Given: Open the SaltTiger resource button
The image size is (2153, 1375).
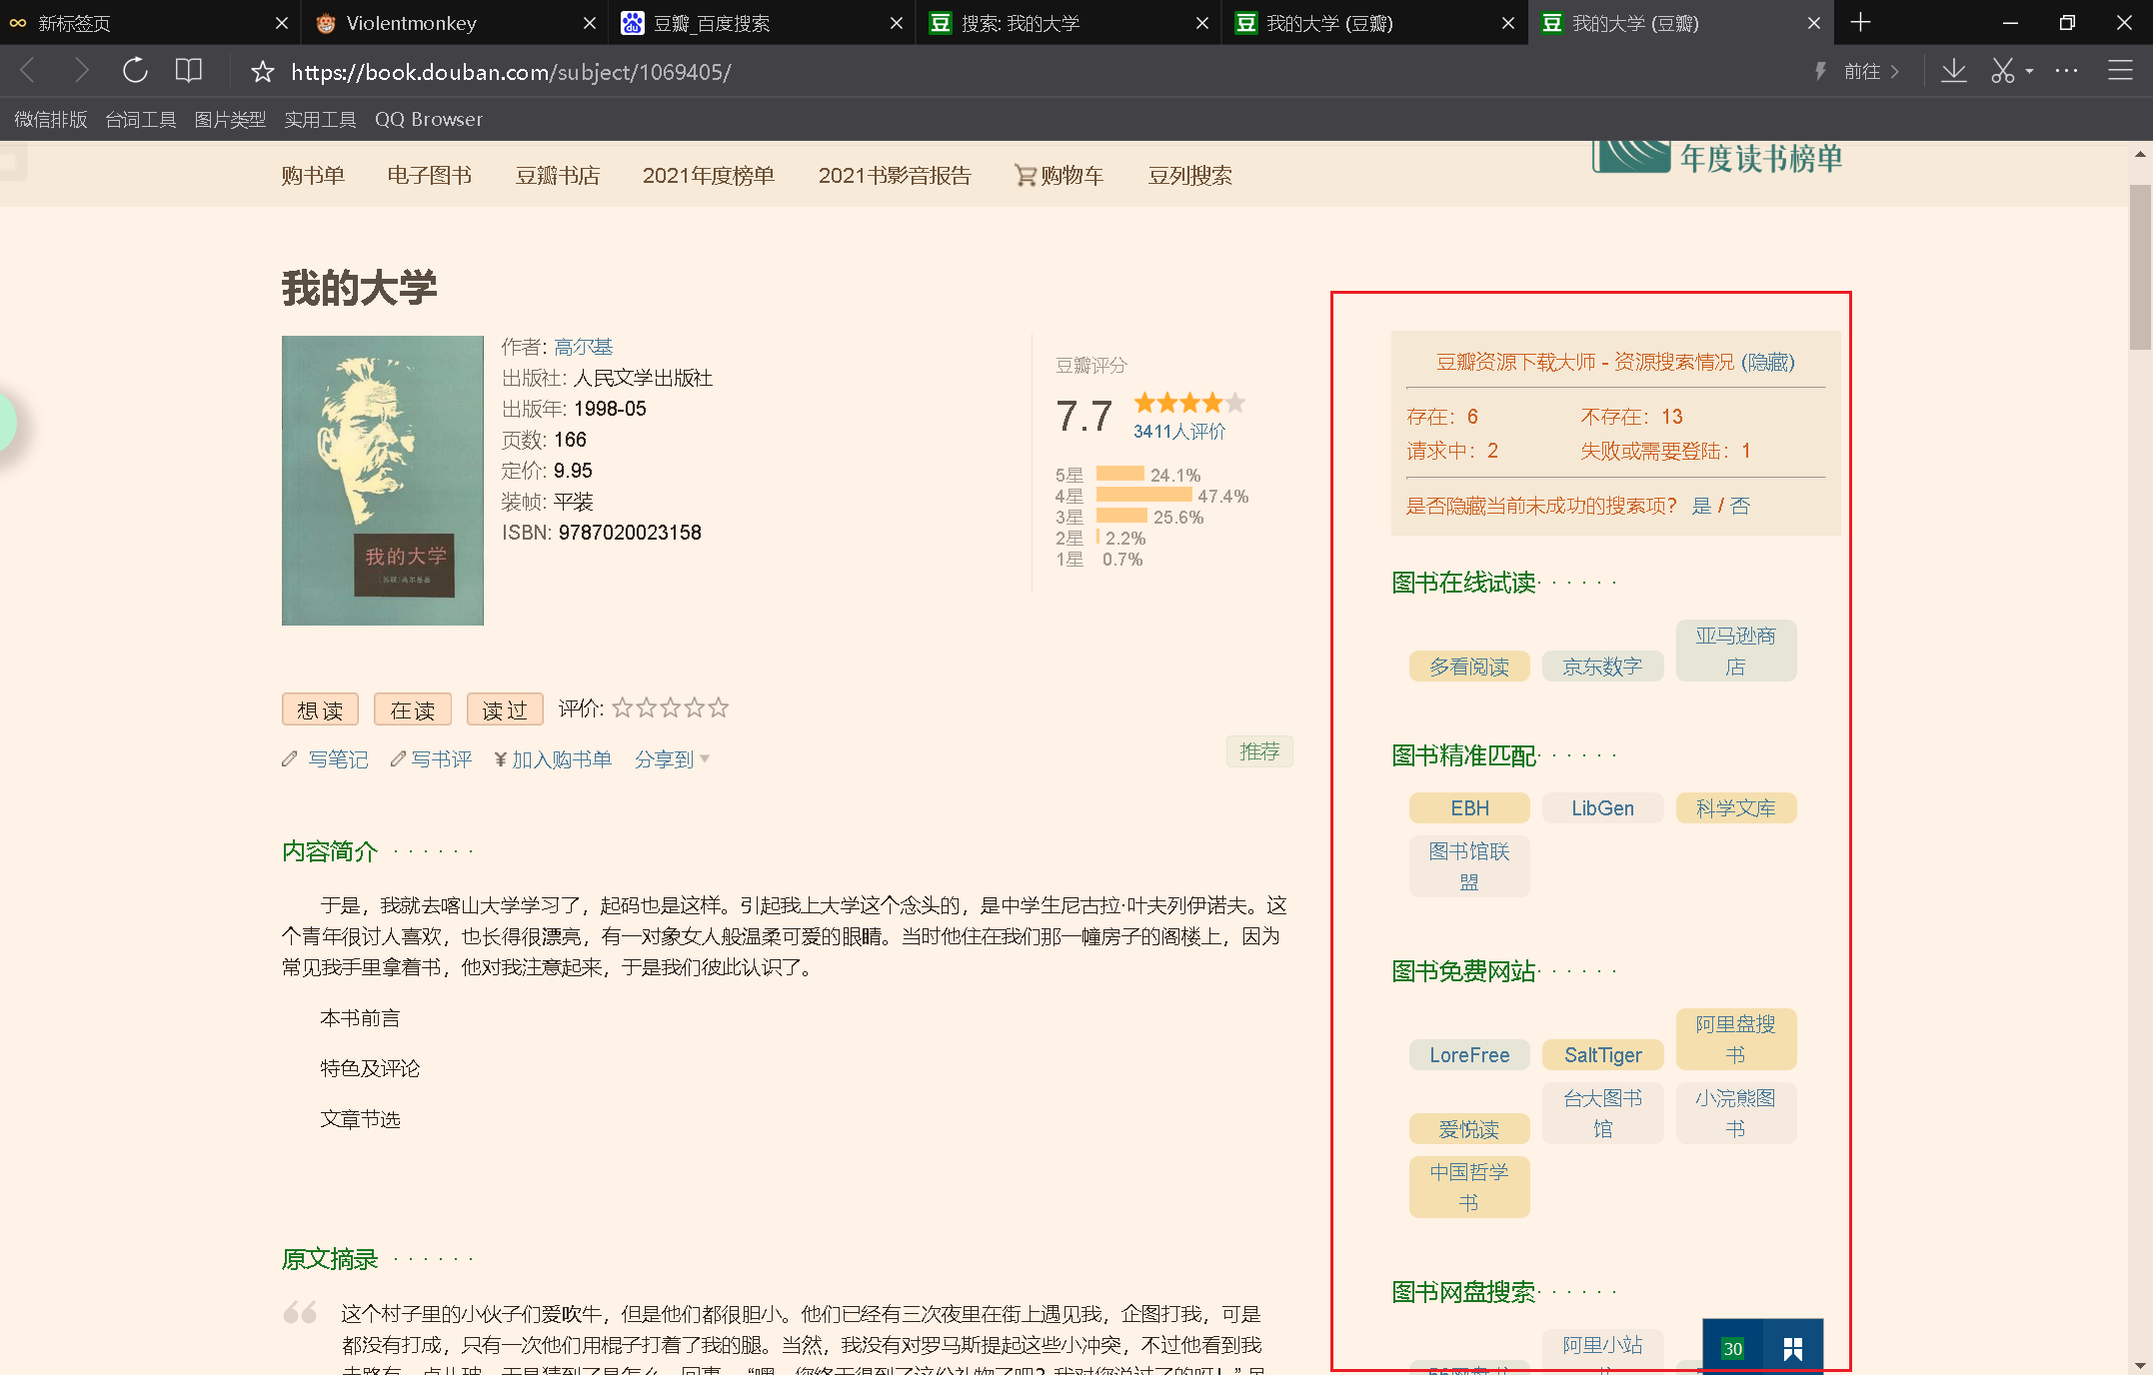Looking at the screenshot, I should click(x=1602, y=1055).
